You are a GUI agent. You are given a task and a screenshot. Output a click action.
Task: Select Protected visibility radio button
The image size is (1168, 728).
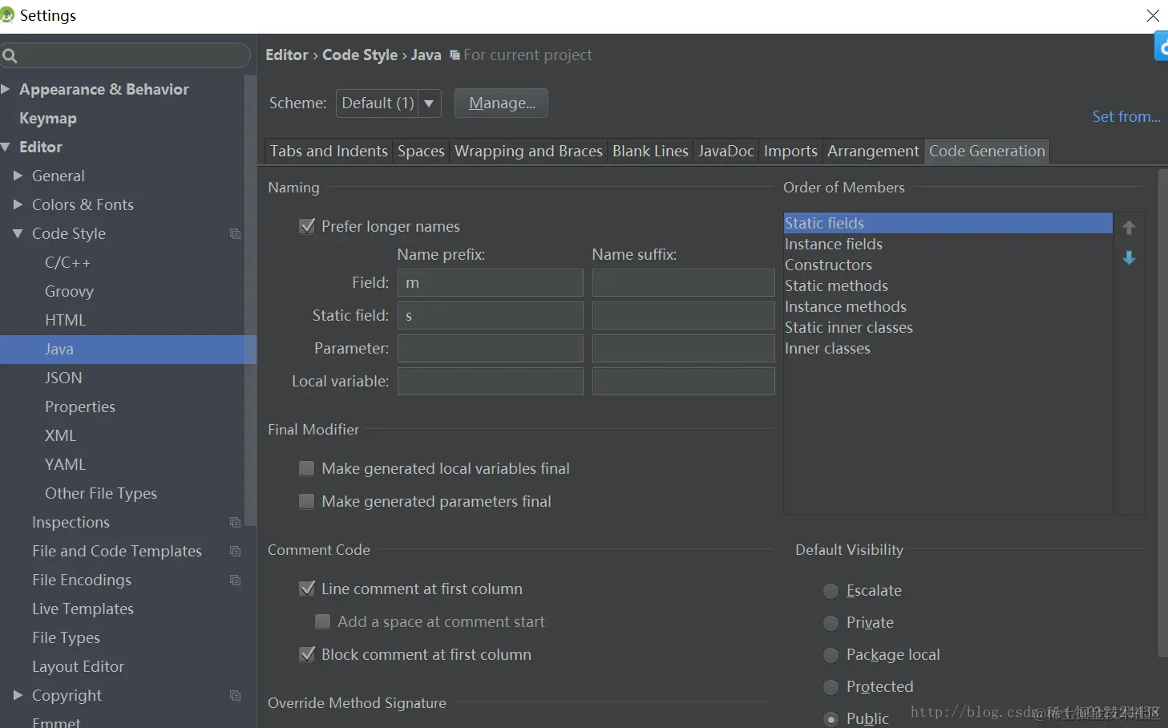point(831,687)
